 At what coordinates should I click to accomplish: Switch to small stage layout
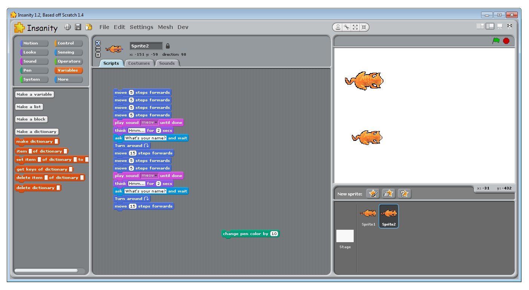point(480,26)
